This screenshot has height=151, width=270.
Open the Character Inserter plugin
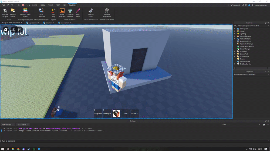click(70, 13)
